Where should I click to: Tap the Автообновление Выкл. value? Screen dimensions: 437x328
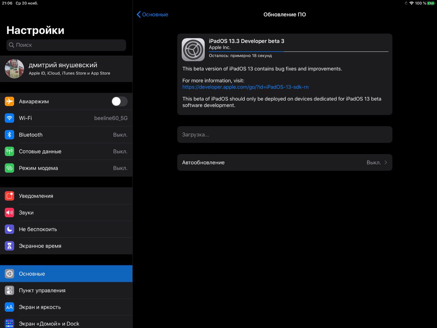point(374,163)
